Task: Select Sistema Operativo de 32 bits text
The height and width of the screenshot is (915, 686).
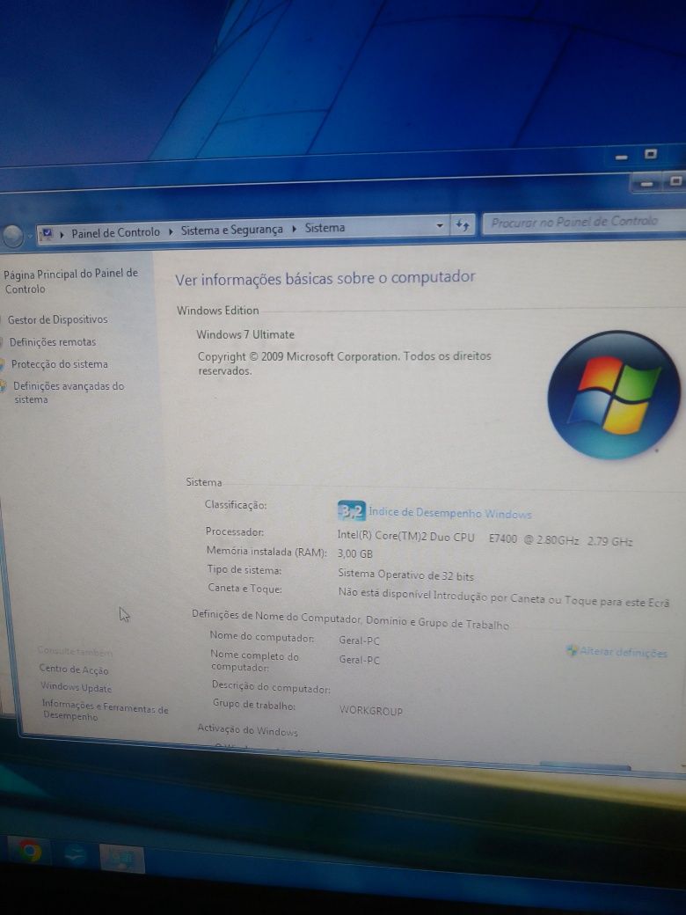Action: pyautogui.click(x=406, y=575)
